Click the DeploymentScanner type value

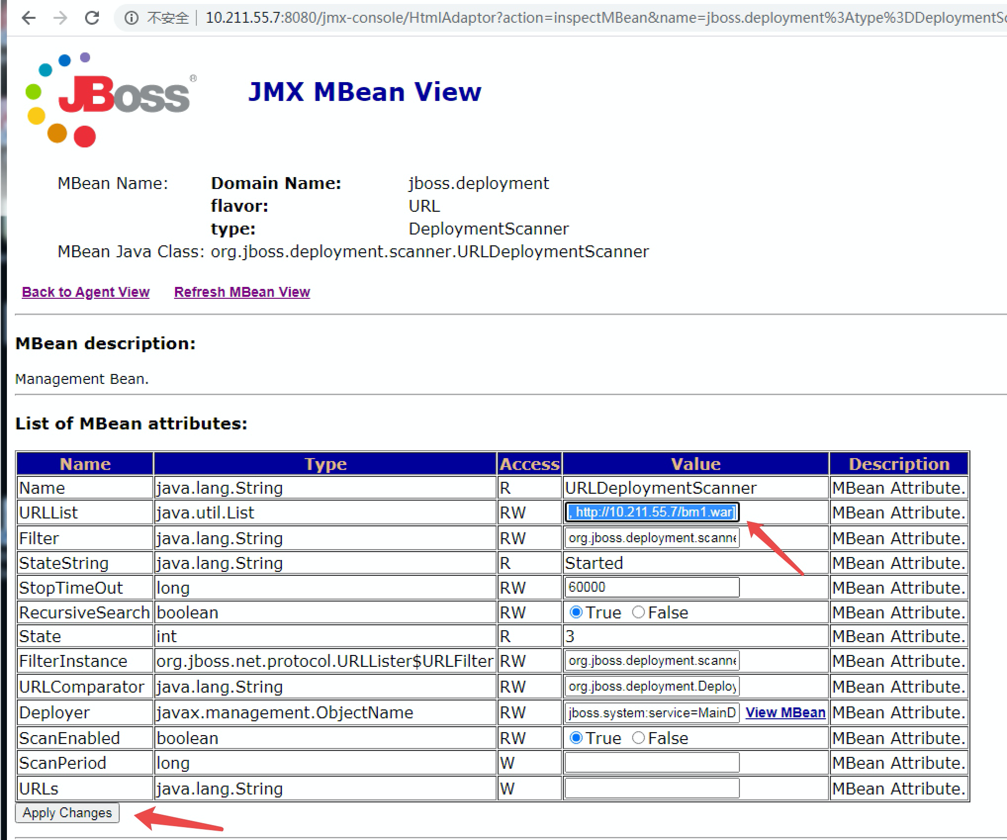click(x=489, y=229)
